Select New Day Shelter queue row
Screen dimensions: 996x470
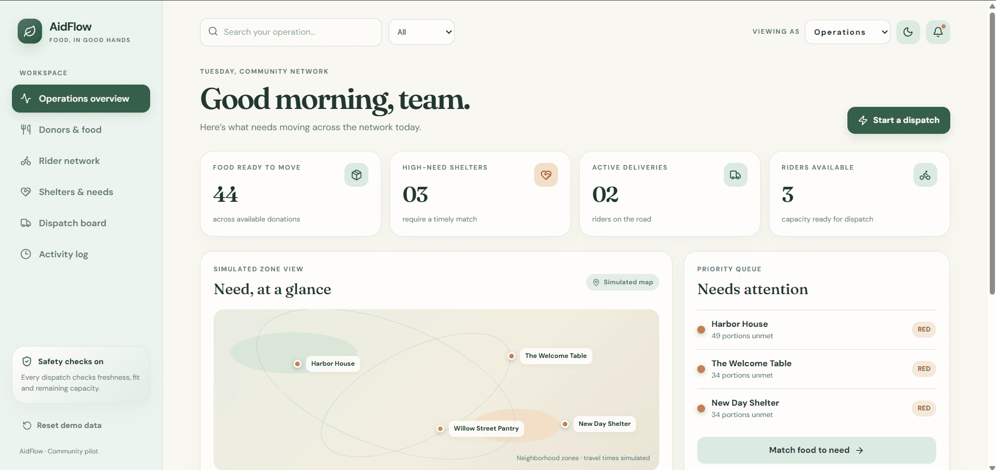click(816, 409)
